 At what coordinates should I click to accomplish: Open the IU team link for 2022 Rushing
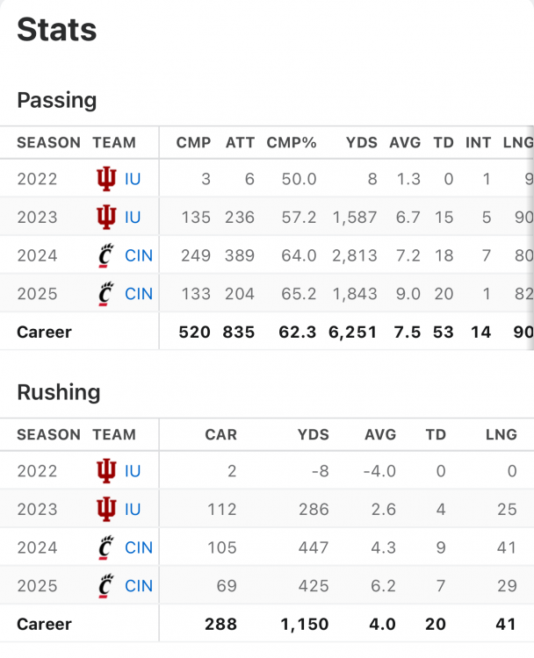[x=133, y=471]
